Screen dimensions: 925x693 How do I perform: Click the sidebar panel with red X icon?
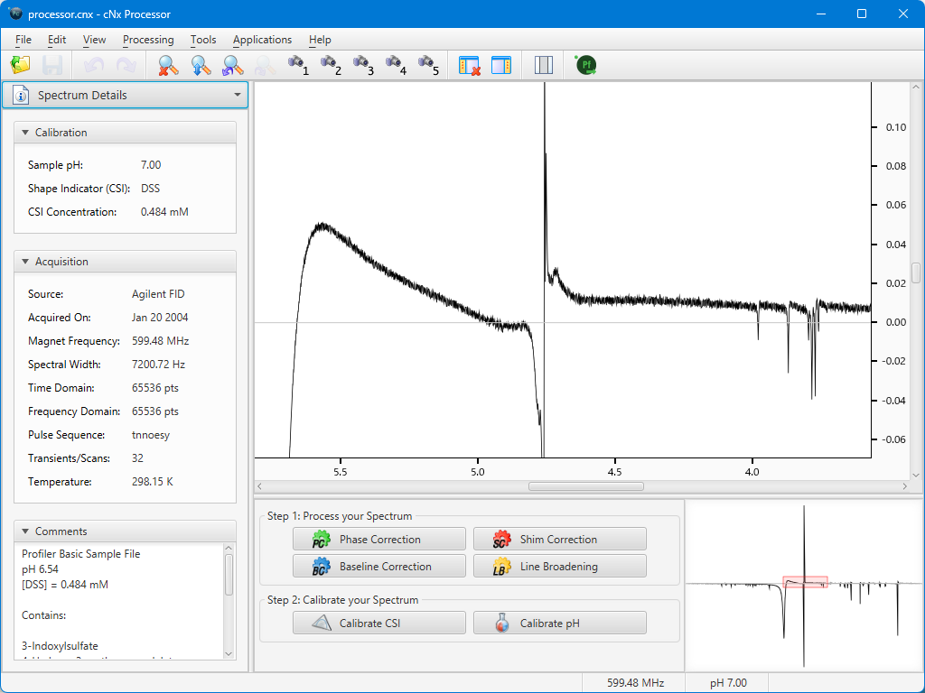(469, 65)
